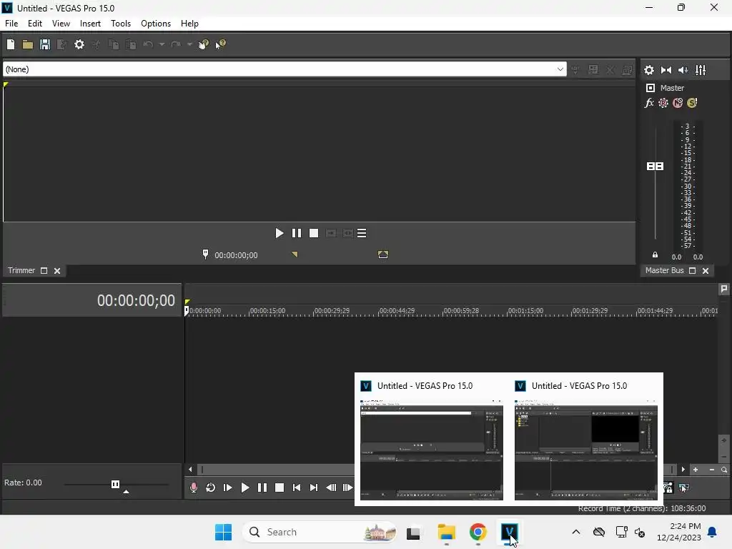This screenshot has width=732, height=549.
Task: Close the Trimmer panel
Action: (57, 271)
